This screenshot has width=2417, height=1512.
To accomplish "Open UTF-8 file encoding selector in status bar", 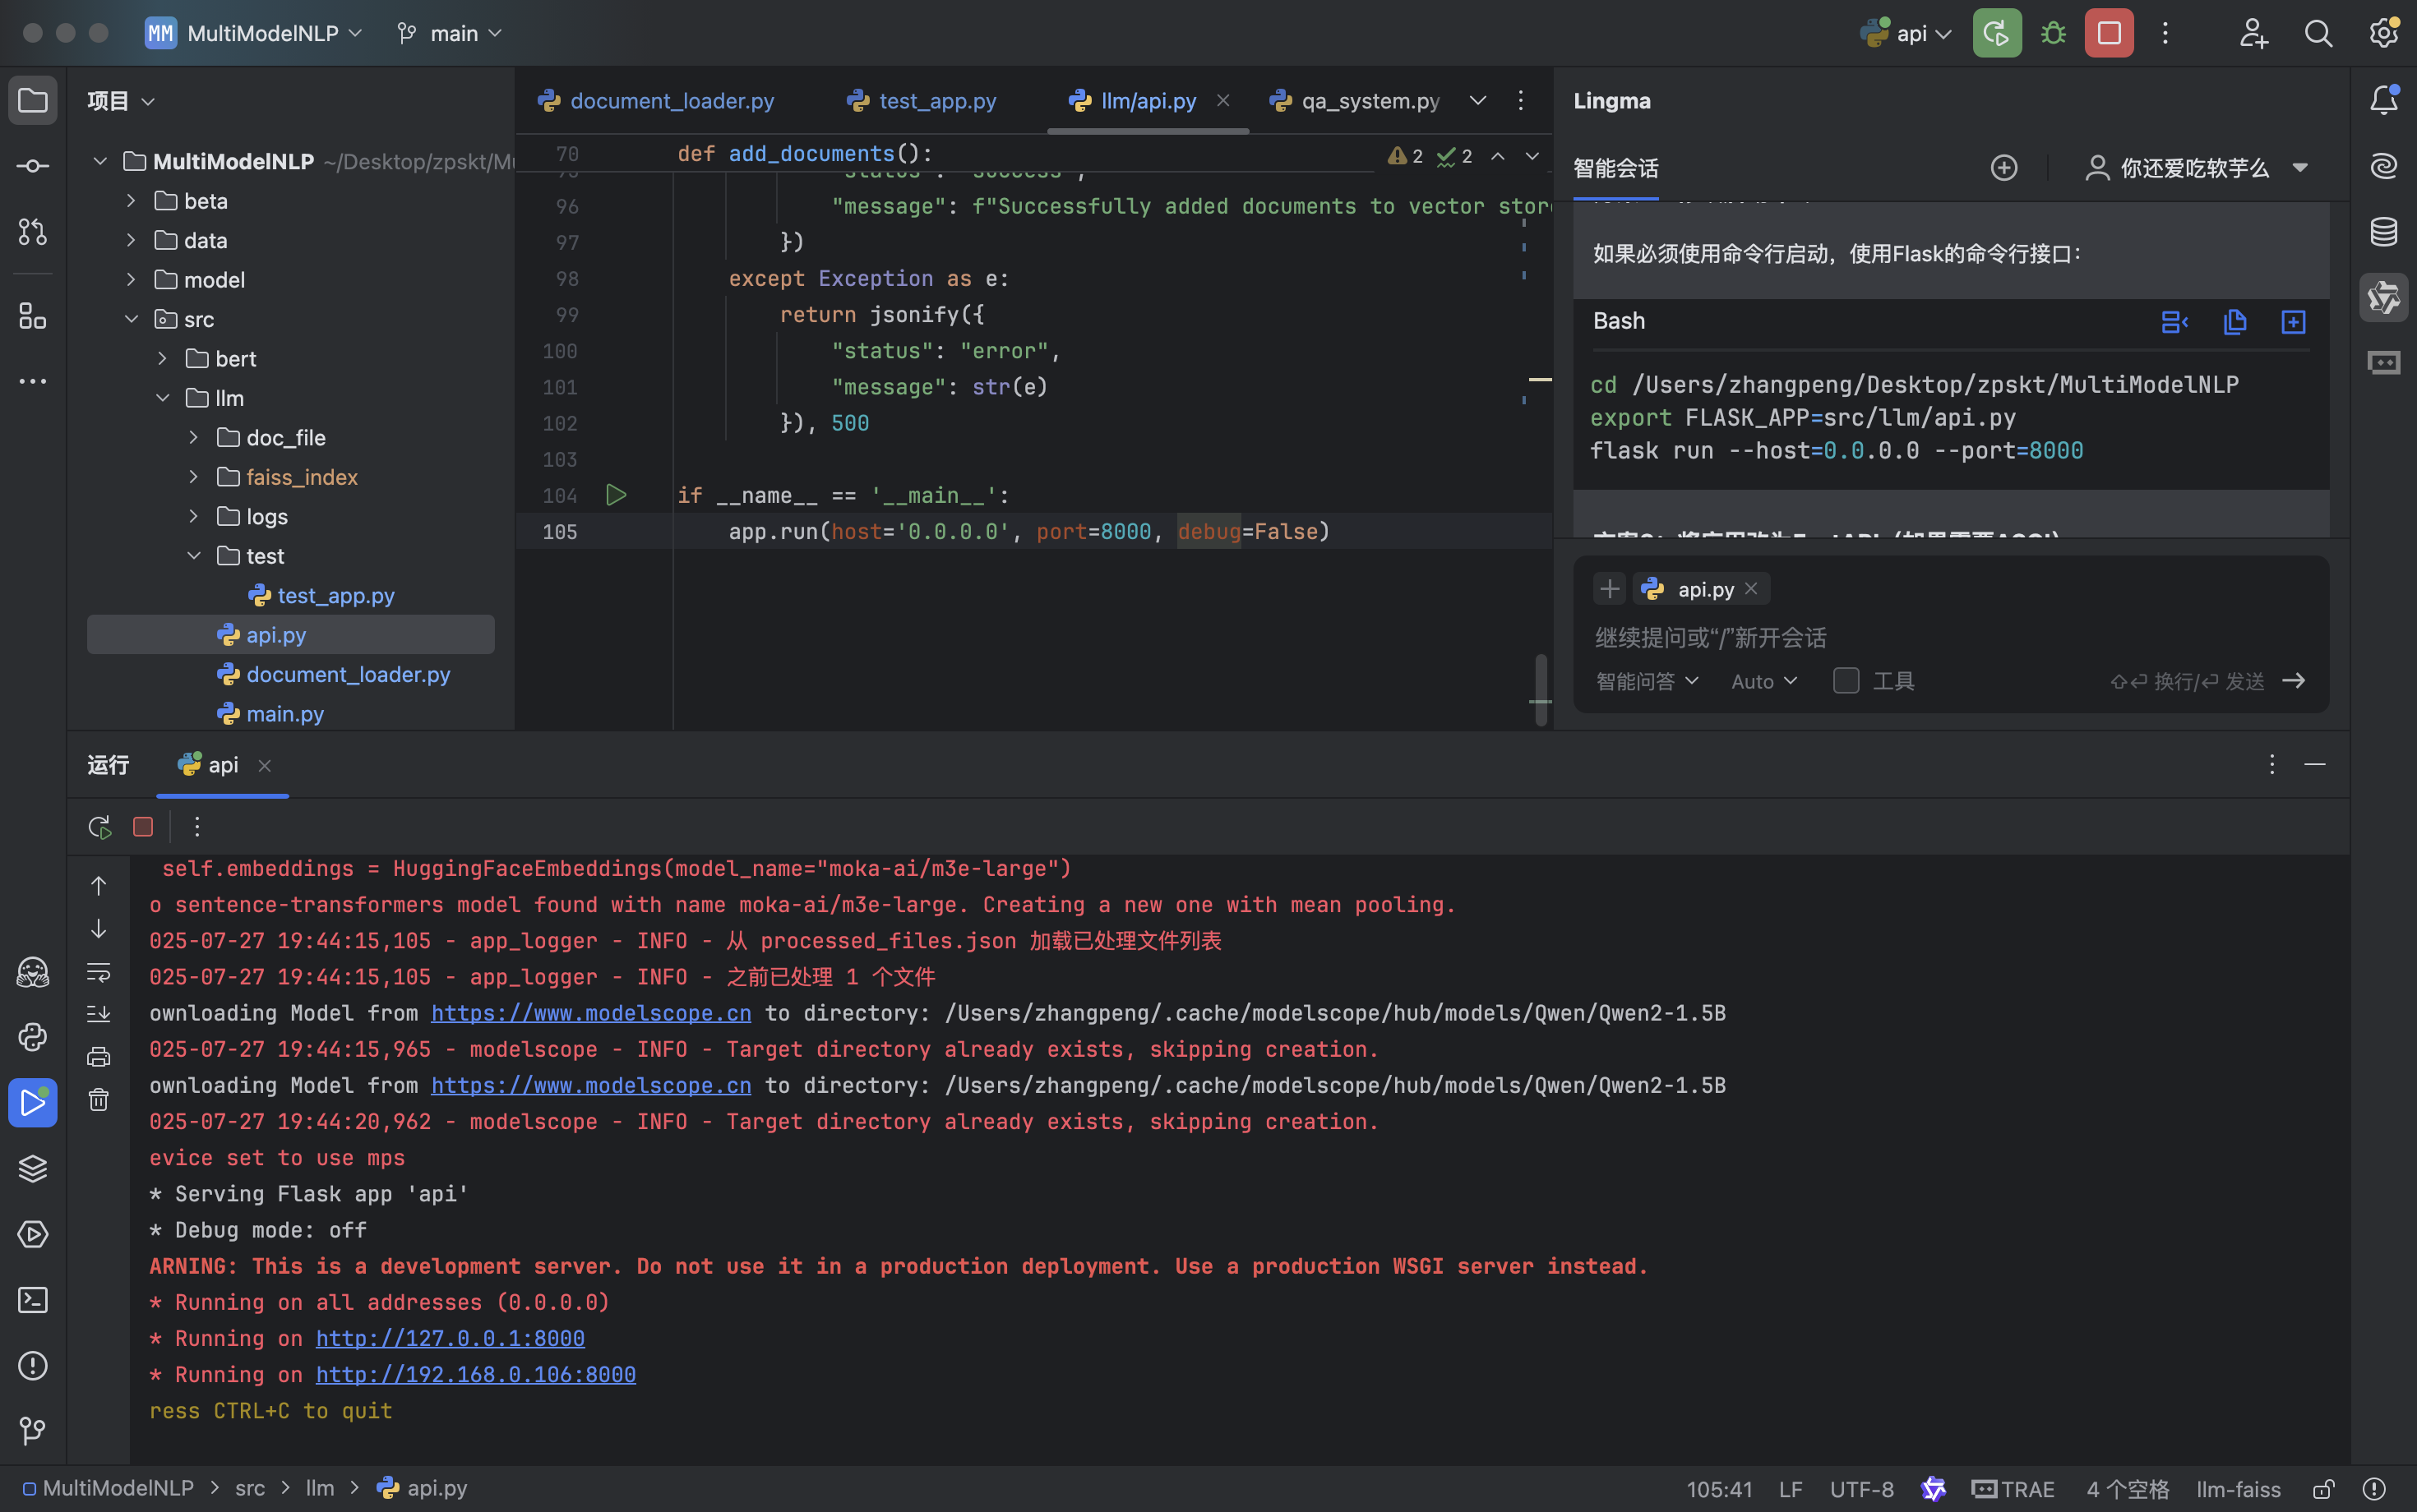I will point(1860,1489).
